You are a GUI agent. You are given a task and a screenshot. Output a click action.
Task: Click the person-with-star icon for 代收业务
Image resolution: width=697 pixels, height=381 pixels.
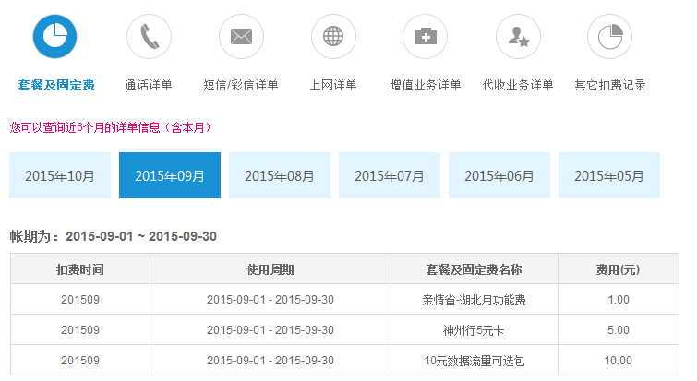tap(518, 36)
